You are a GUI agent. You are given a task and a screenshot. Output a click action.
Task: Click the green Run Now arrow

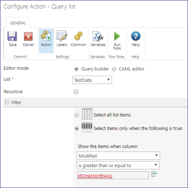[117, 36]
